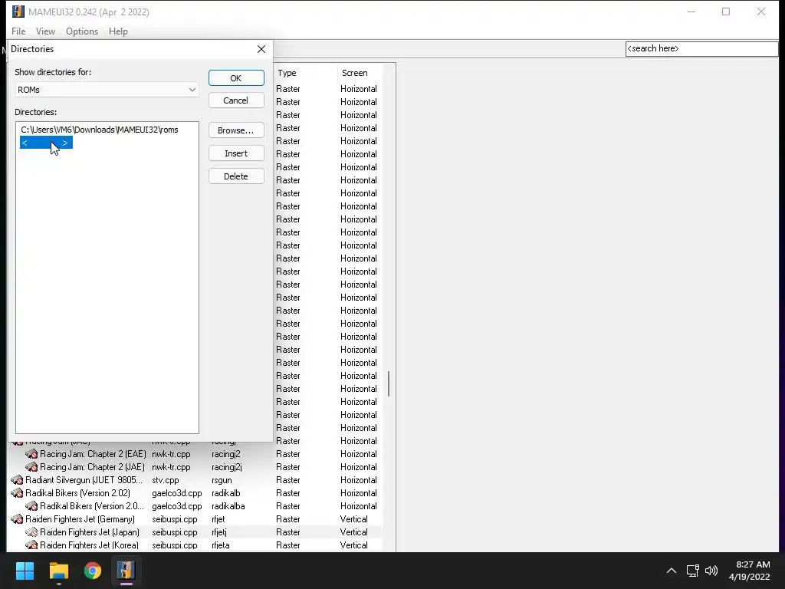
Task: Select Raiden Fighters Jet (Japan) name
Action: click(90, 532)
